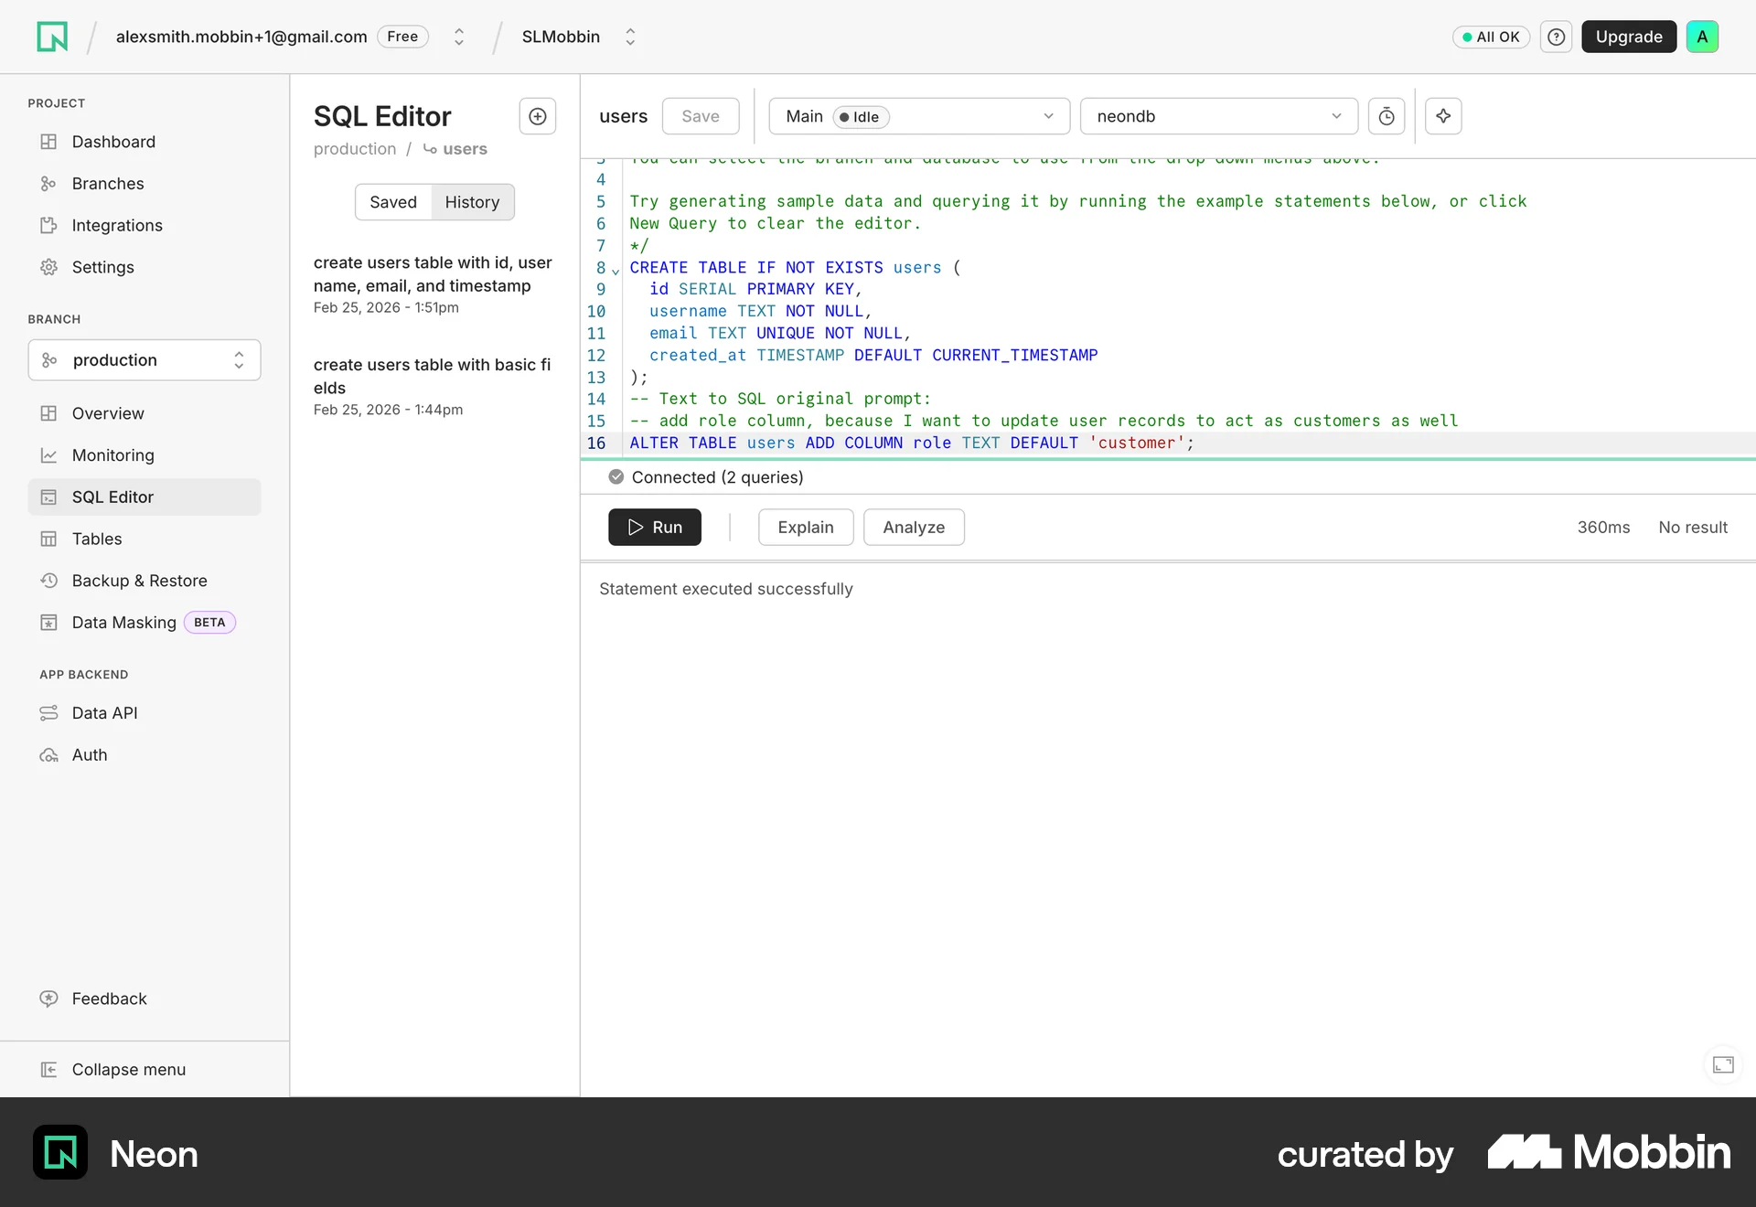The image size is (1756, 1207).
Task: Click the Idle status badge
Action: point(862,117)
